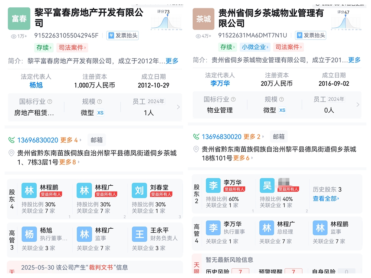Viewport: 371px width, 278px height.
Task: Open shareholder 林程鹏's avatar in the 富春 card
Action: (29, 191)
